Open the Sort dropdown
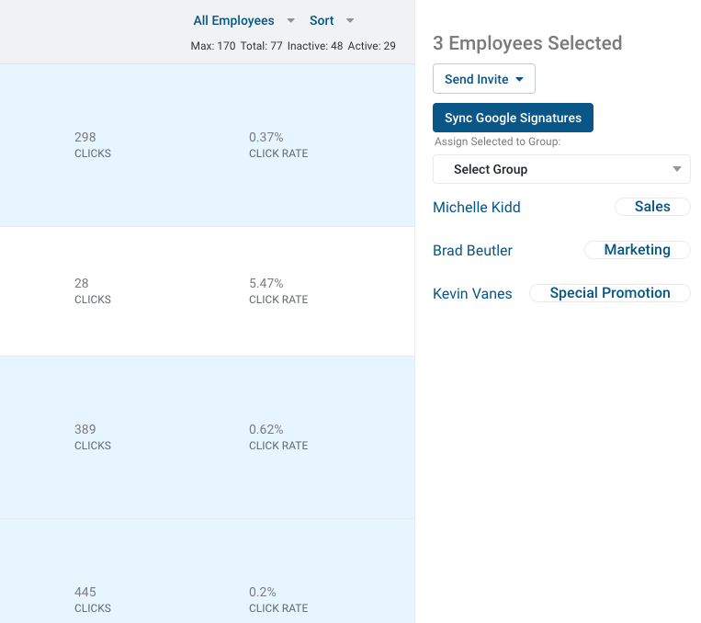The image size is (701, 623). coord(332,20)
